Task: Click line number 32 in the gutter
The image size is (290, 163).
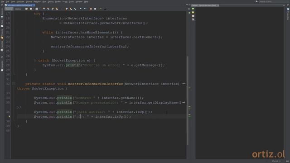Action: 8,84
